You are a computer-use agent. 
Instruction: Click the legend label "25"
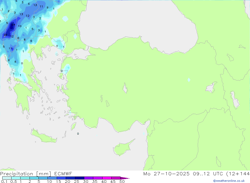77,182
